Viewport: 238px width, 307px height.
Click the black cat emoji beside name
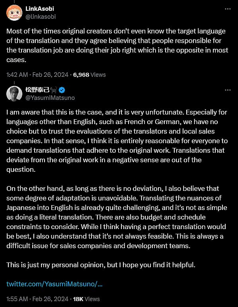(53, 90)
